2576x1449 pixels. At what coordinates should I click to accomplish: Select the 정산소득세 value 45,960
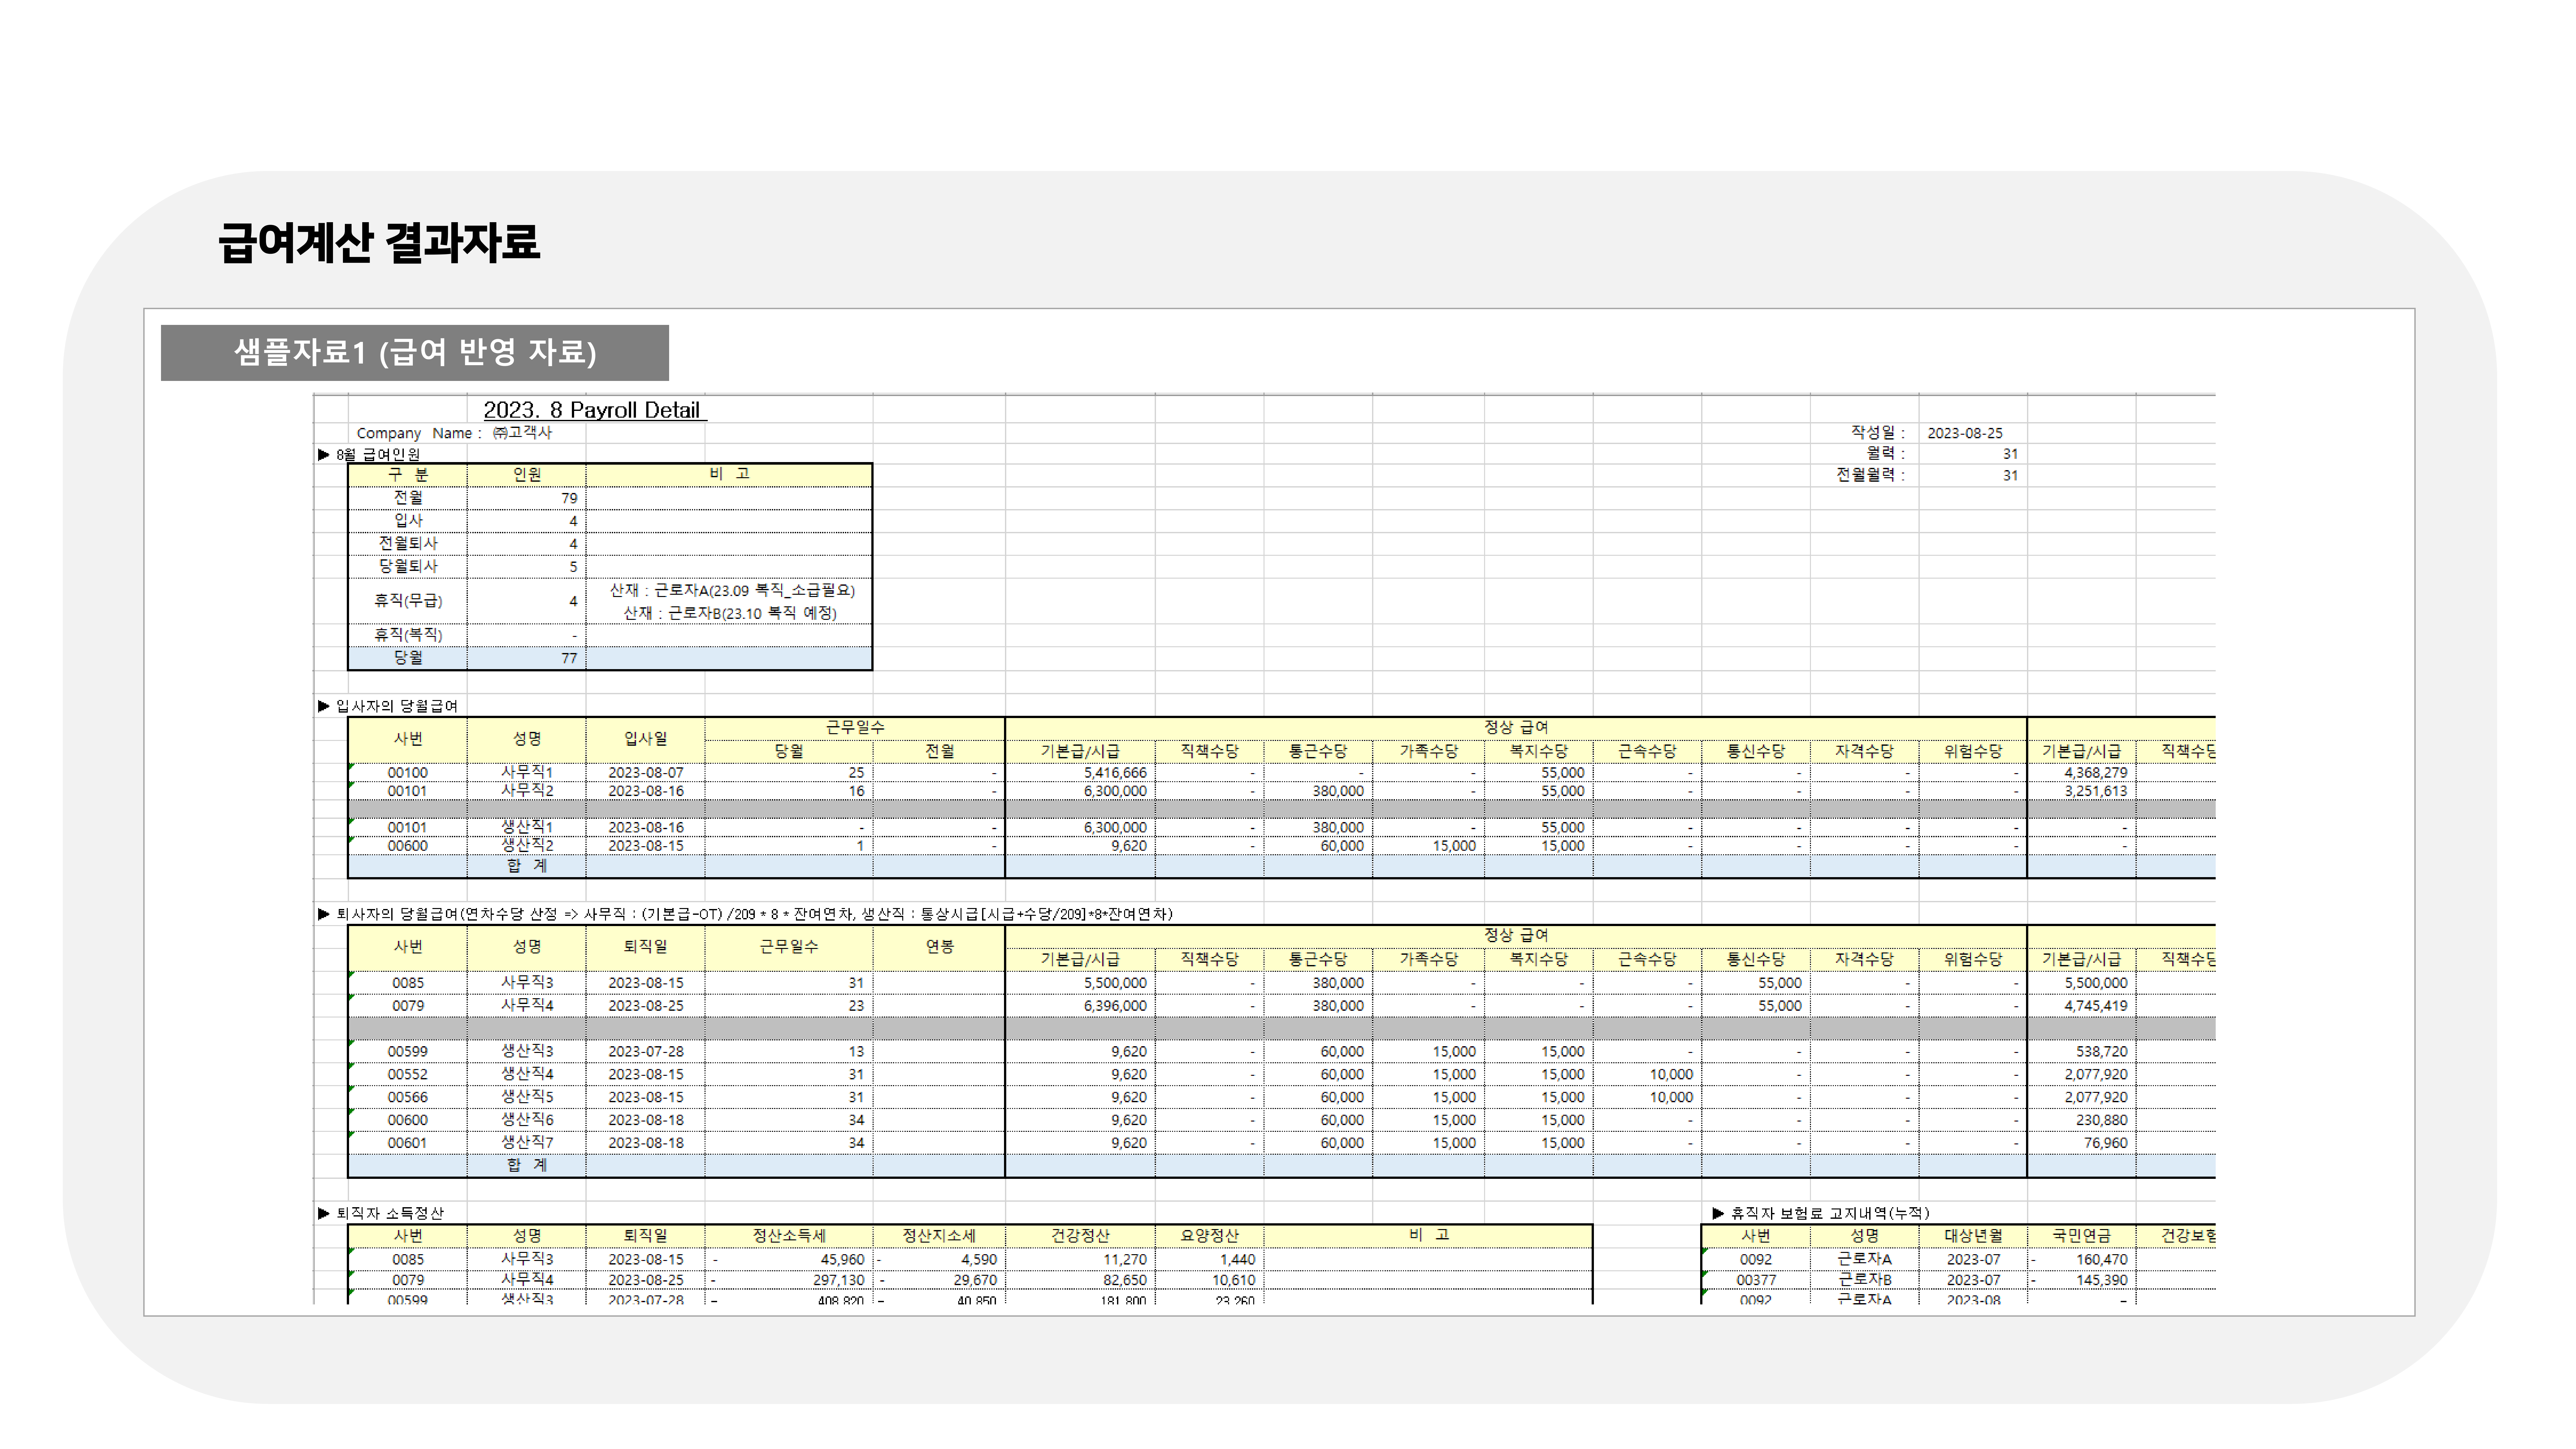point(842,1260)
